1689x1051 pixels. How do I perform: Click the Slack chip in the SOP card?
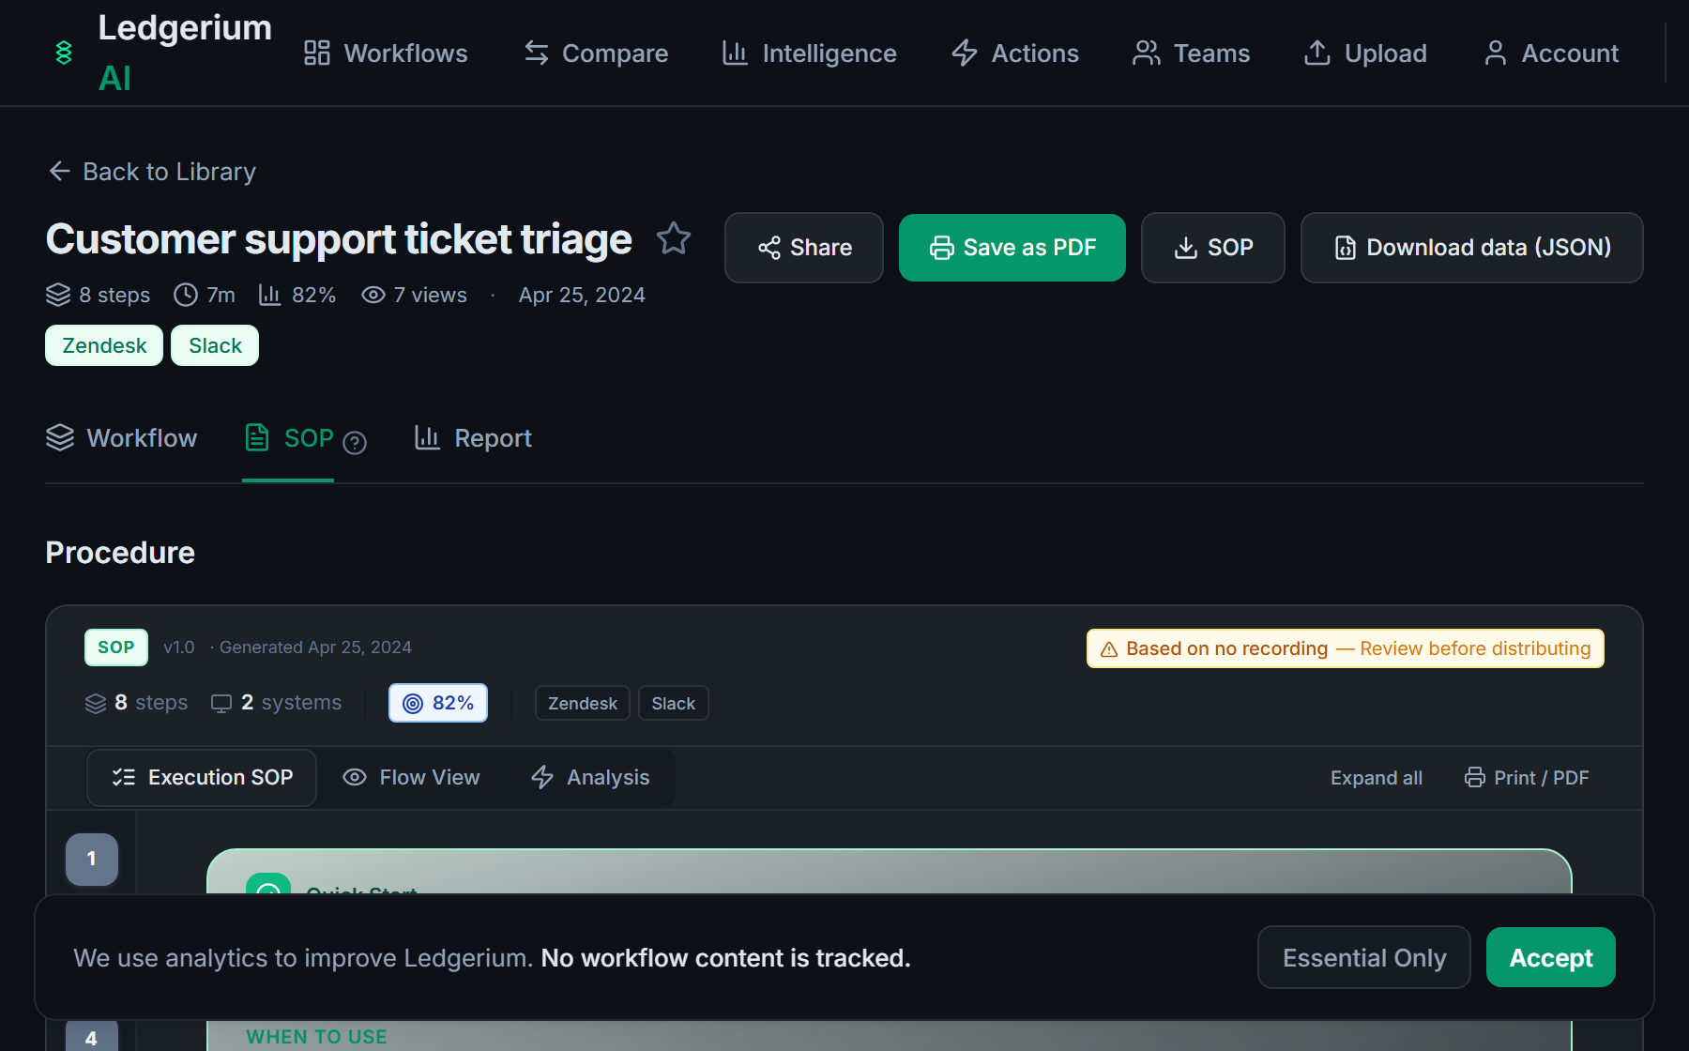coord(674,703)
